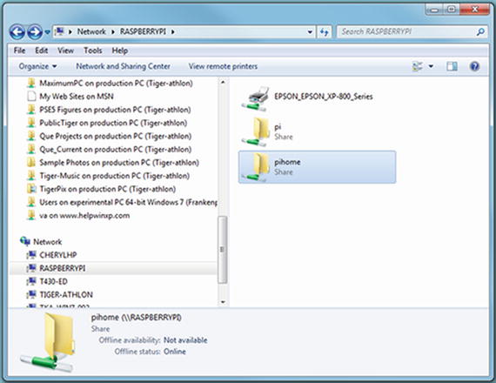Select the pi share folder icon

point(256,132)
